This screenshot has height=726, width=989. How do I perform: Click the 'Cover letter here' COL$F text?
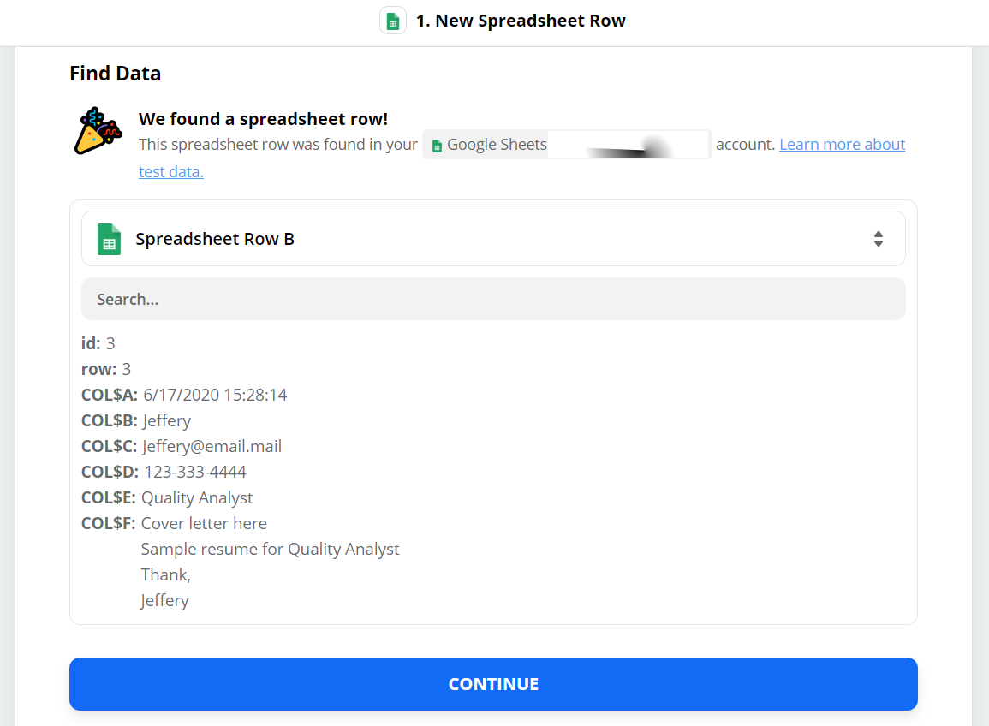pos(204,523)
